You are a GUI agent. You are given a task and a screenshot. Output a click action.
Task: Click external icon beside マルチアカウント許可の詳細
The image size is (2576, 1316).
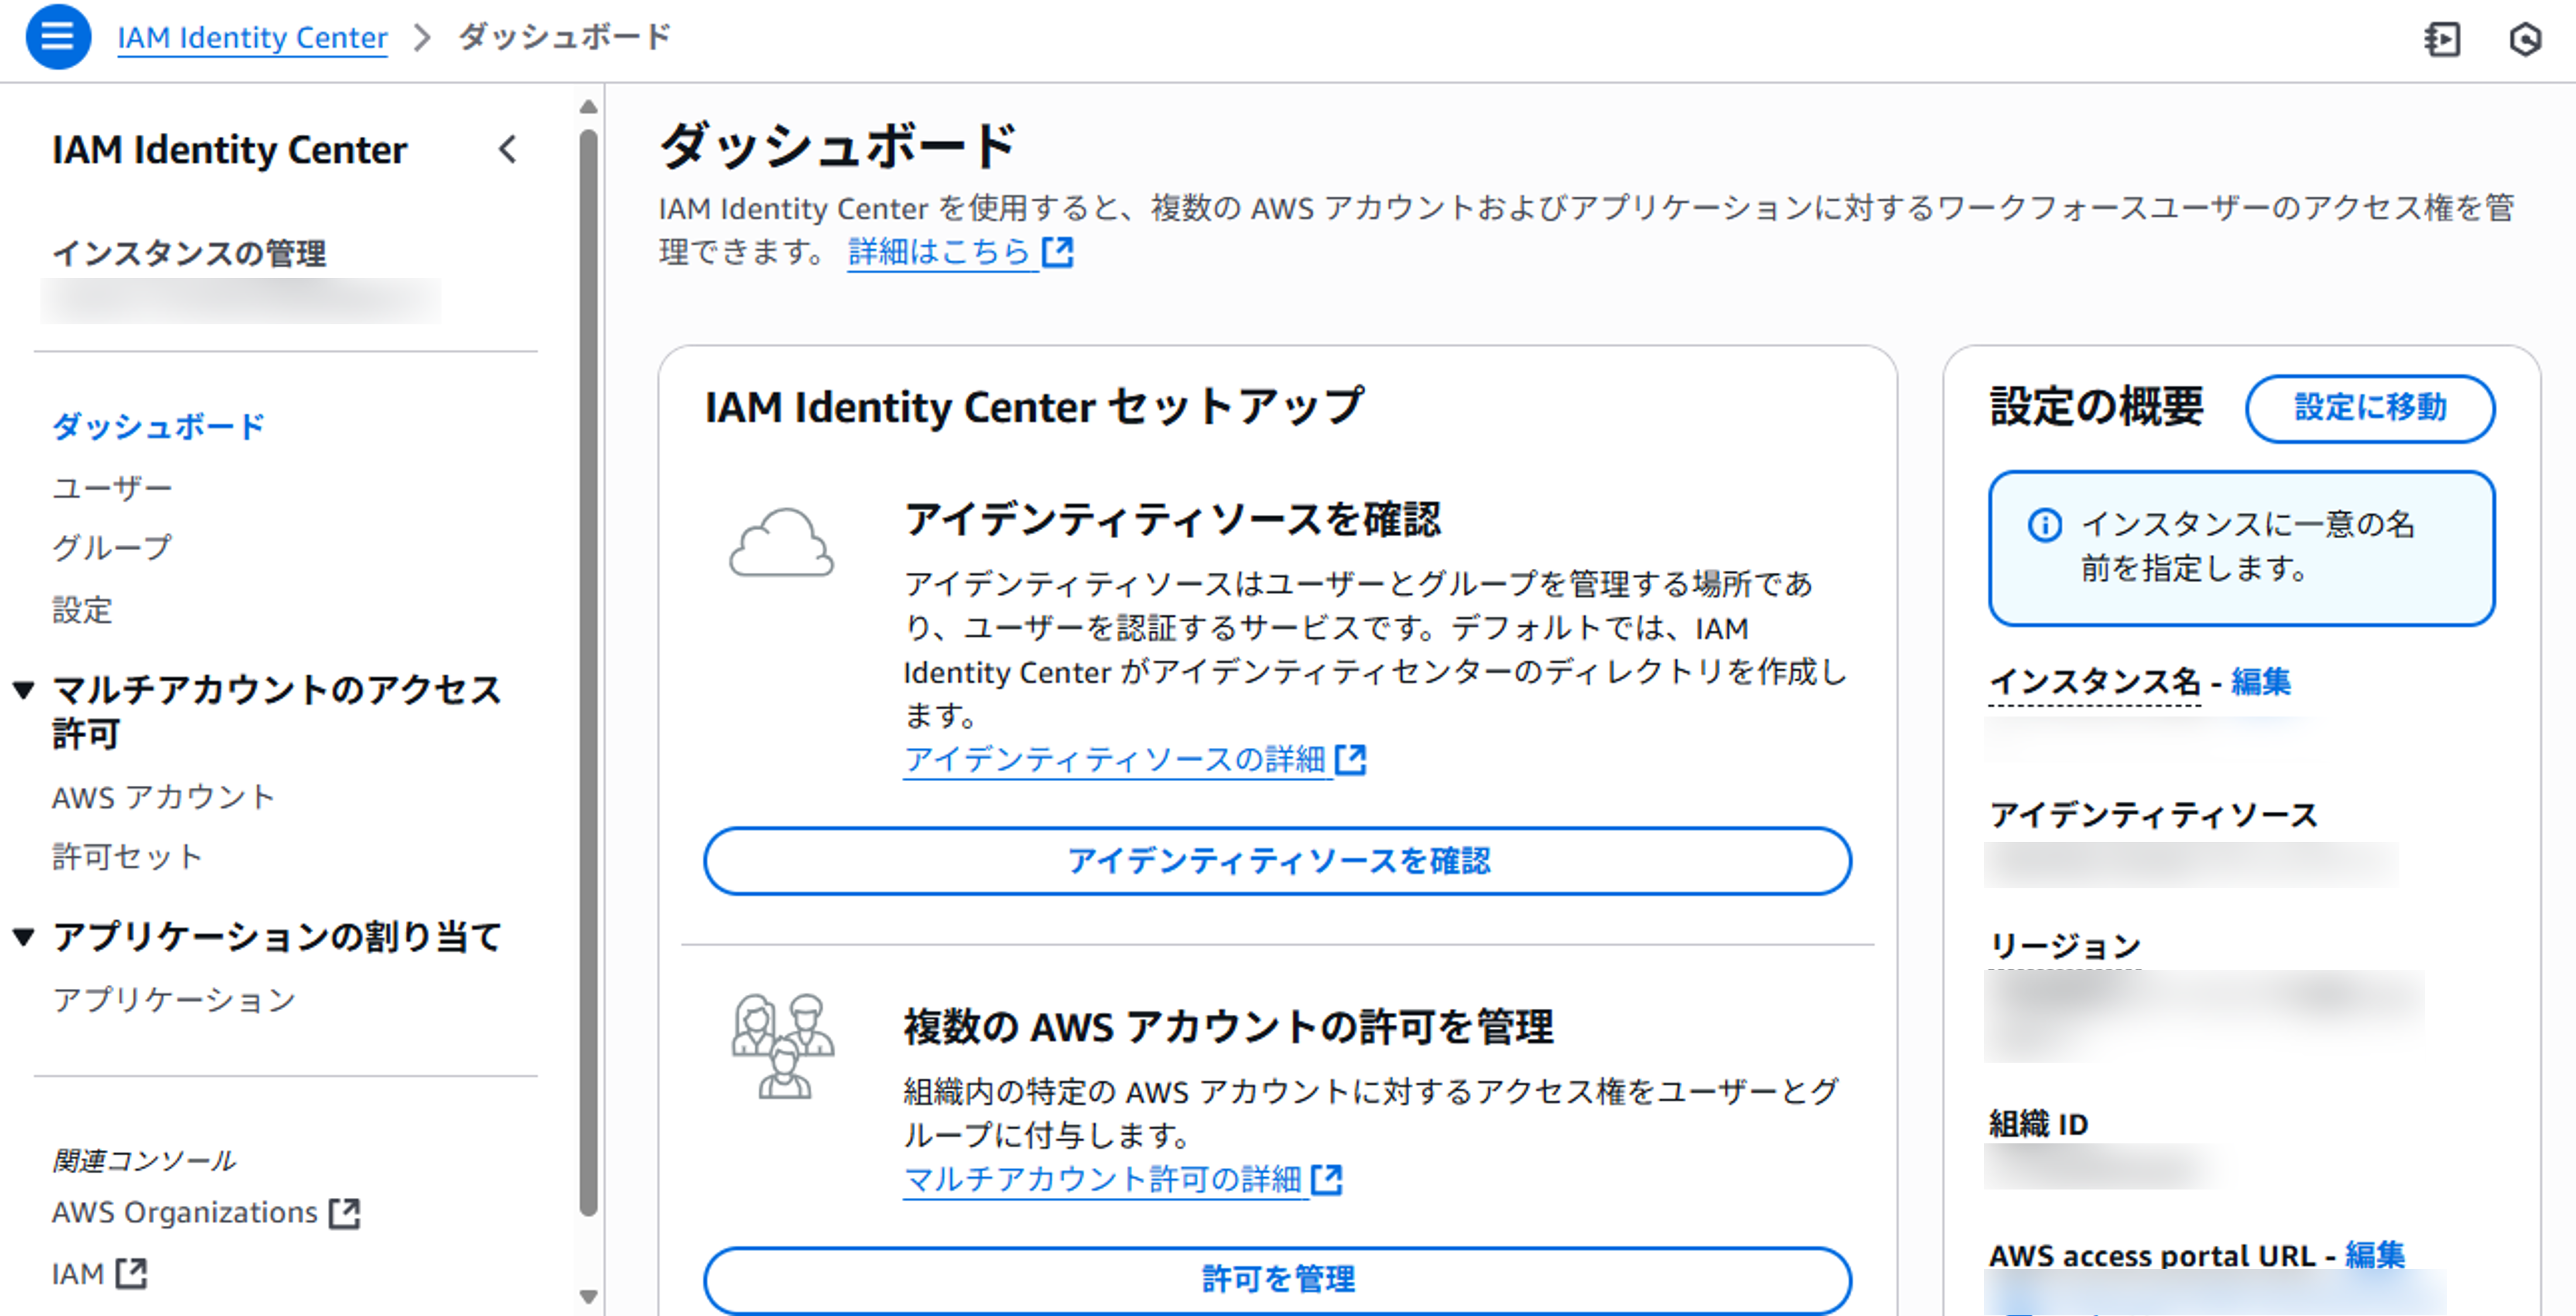1326,1179
